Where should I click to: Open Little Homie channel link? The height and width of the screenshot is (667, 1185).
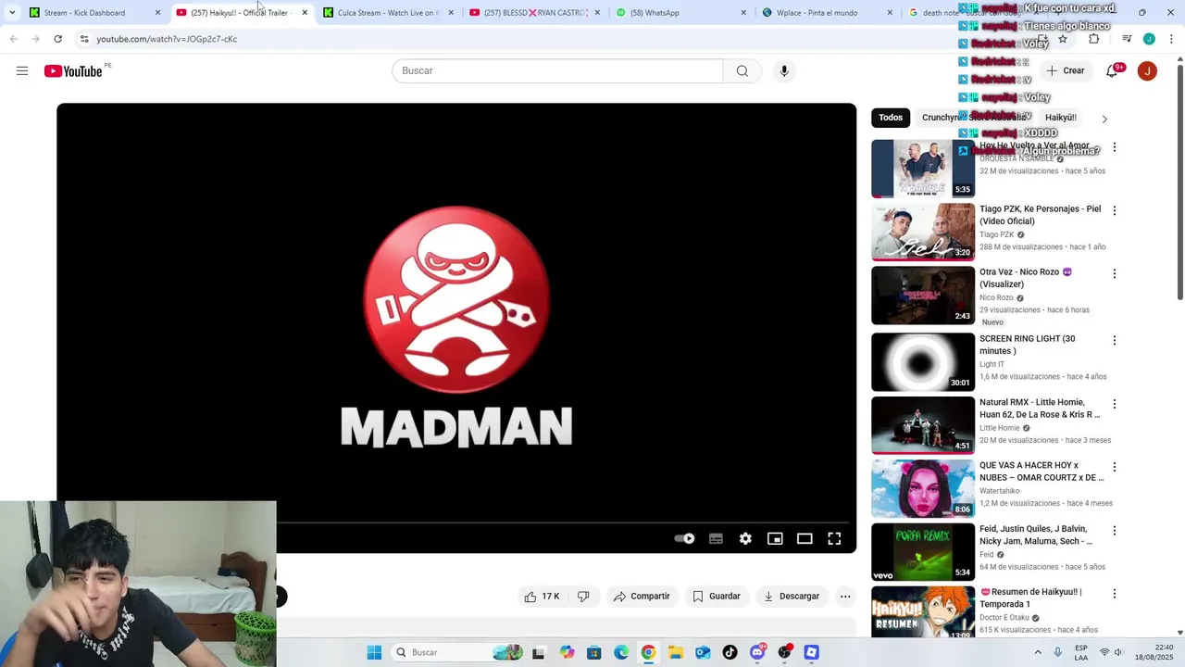click(x=999, y=428)
